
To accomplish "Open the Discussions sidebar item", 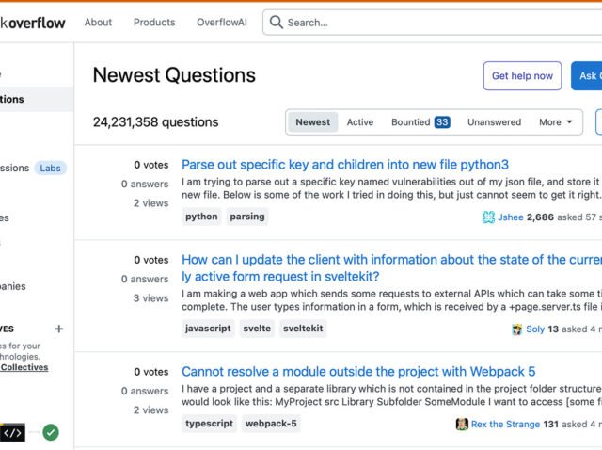I will 15,168.
